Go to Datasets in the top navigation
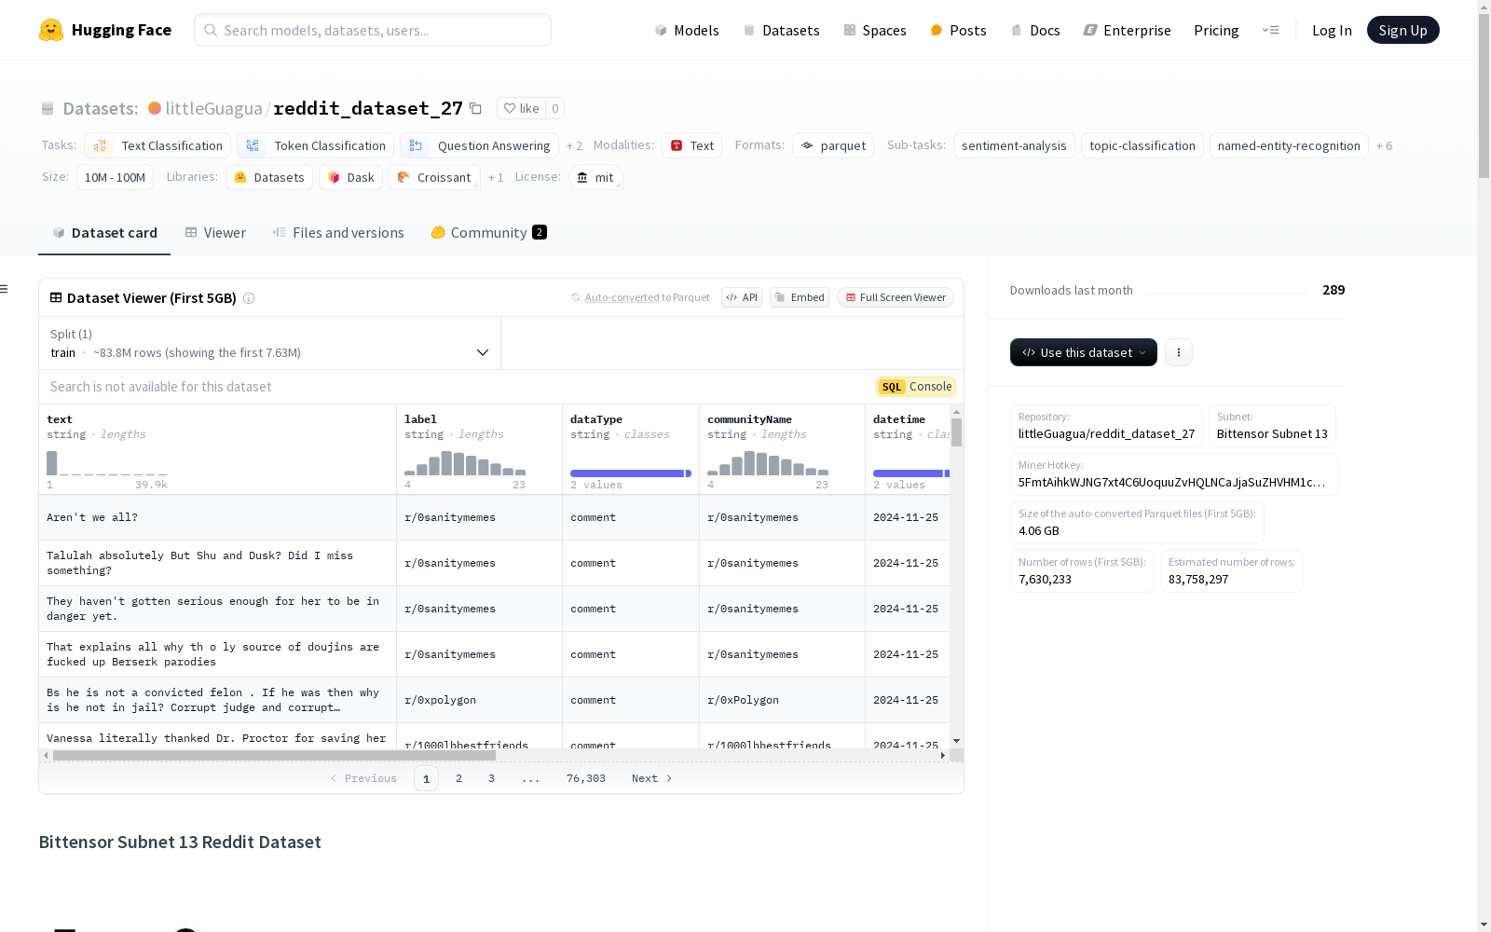Viewport: 1491px width, 932px height. [x=781, y=31]
